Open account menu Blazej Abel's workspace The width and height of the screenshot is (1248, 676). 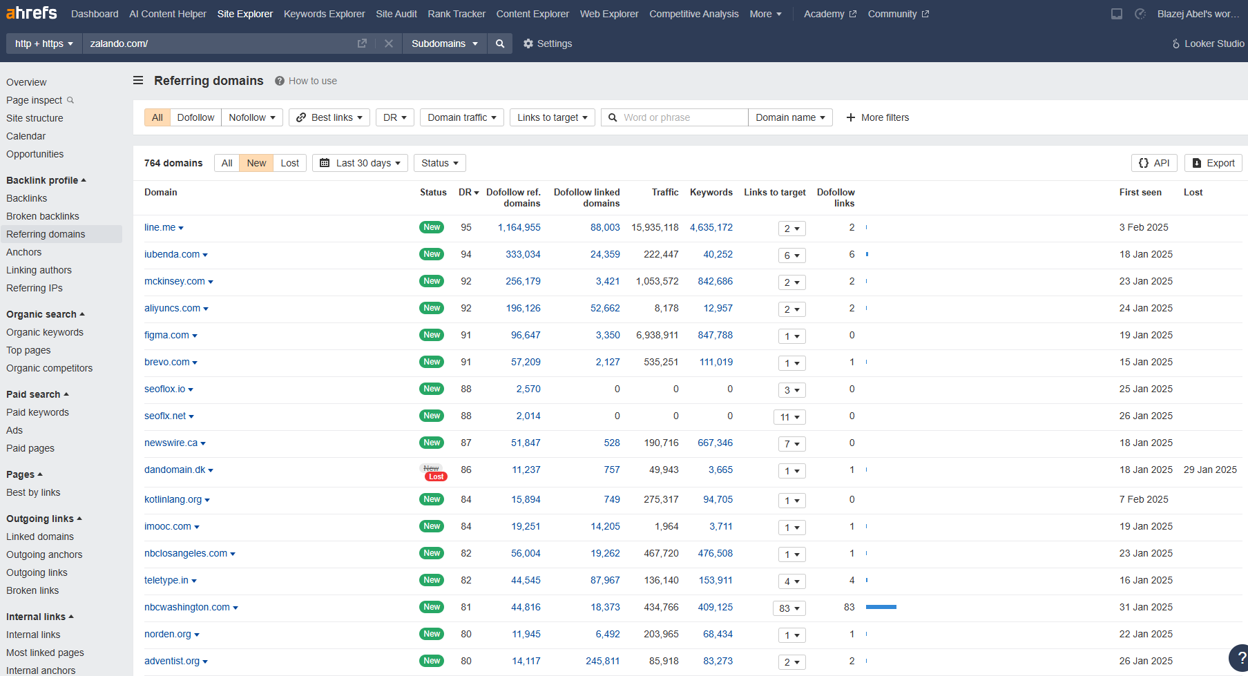[1198, 14]
